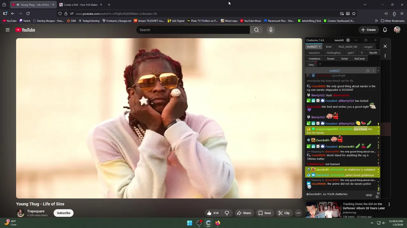This screenshot has height=228, width=407.
Task: Dislike the video with thumbs-down
Action: pyautogui.click(x=227, y=213)
